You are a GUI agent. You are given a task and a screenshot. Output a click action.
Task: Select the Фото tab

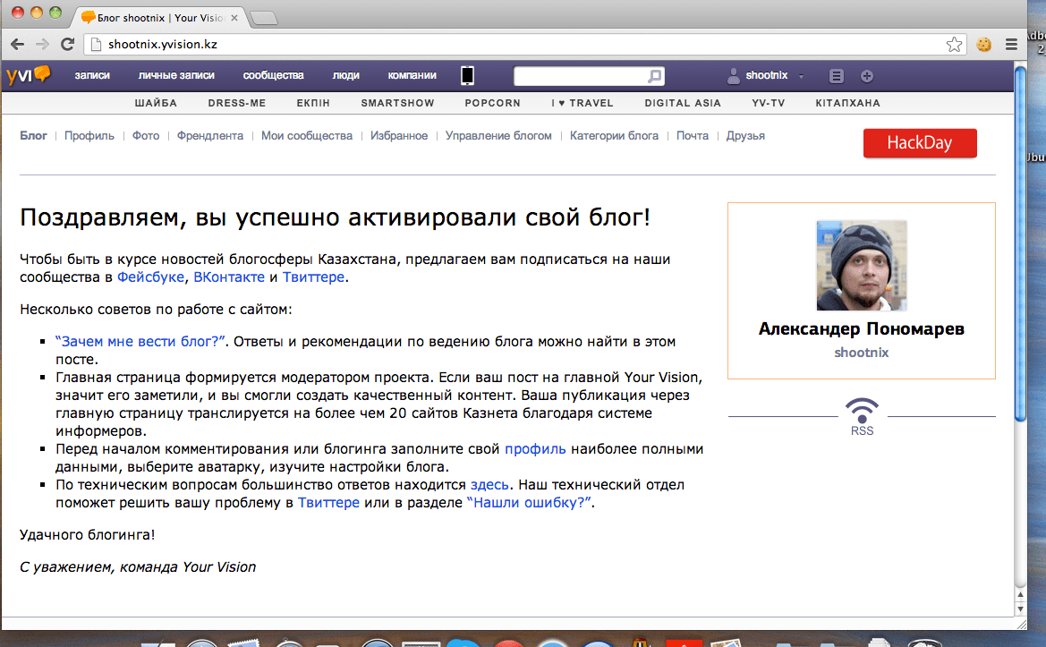pos(146,135)
